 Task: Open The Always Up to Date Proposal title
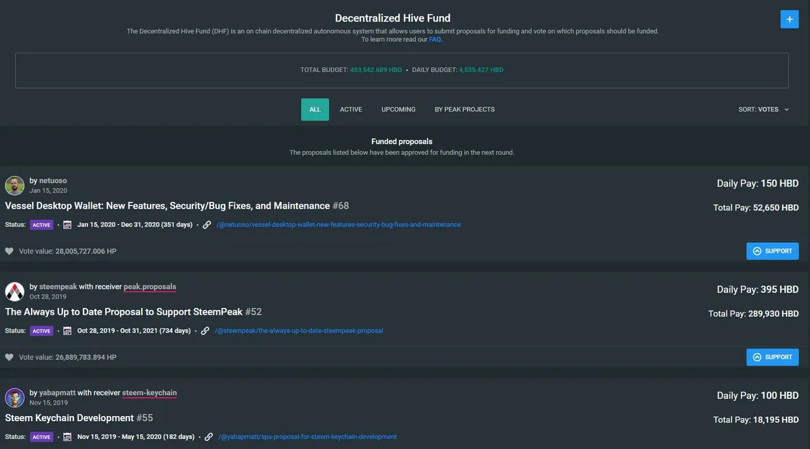(x=123, y=312)
